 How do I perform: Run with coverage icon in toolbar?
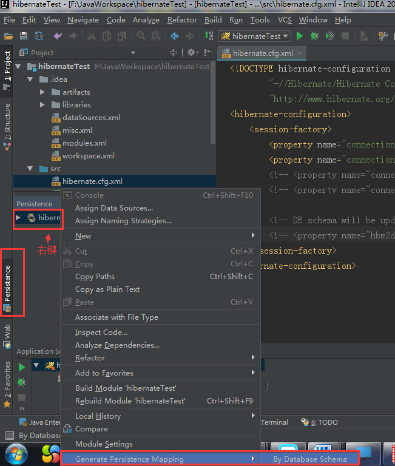tap(330, 36)
